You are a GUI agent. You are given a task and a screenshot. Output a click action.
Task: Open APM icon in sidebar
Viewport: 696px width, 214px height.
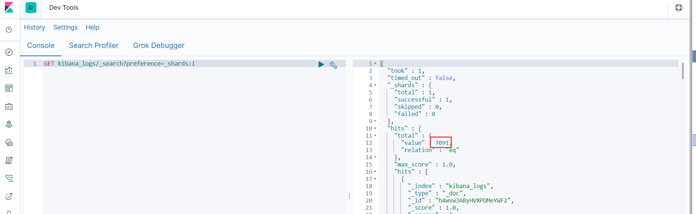click(9, 178)
